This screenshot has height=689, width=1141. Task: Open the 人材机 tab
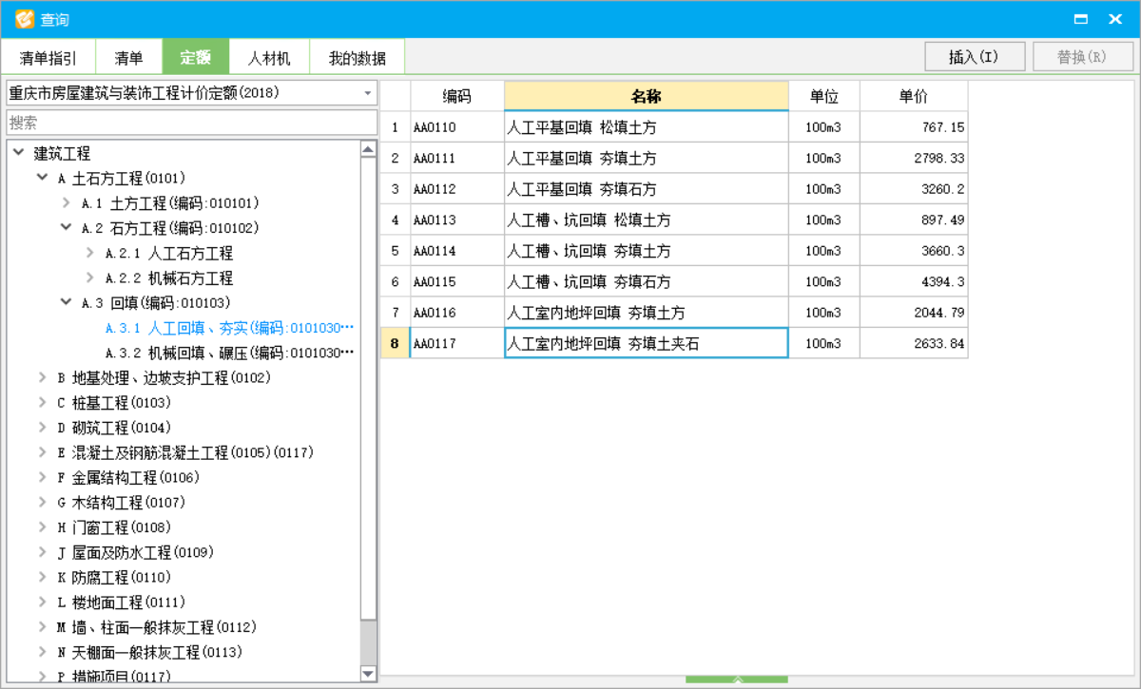tap(270, 57)
